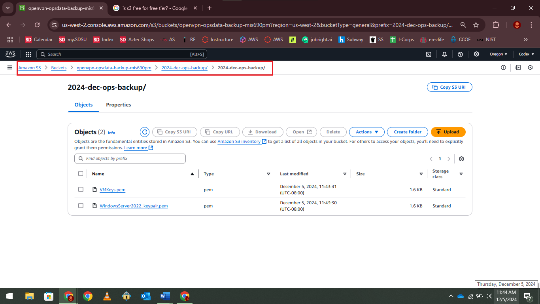The width and height of the screenshot is (540, 304).
Task: Open the VMKeys.pem object link
Action: point(113,190)
